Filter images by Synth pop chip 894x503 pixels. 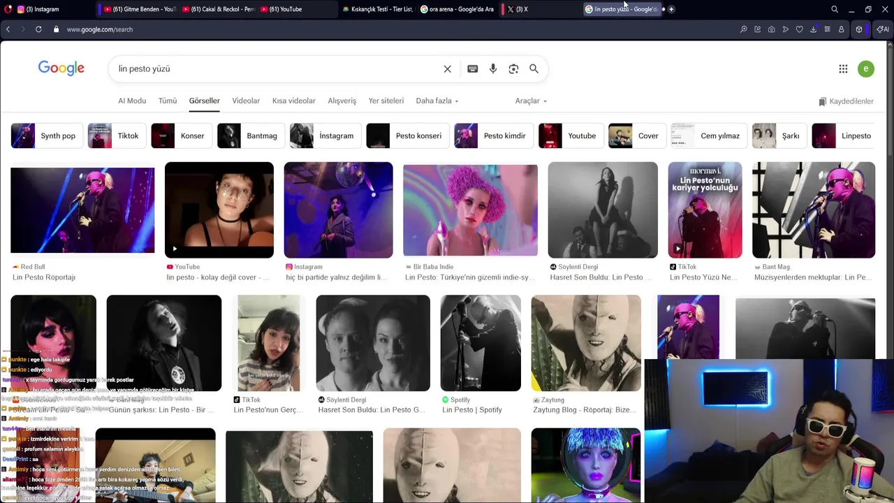click(47, 136)
